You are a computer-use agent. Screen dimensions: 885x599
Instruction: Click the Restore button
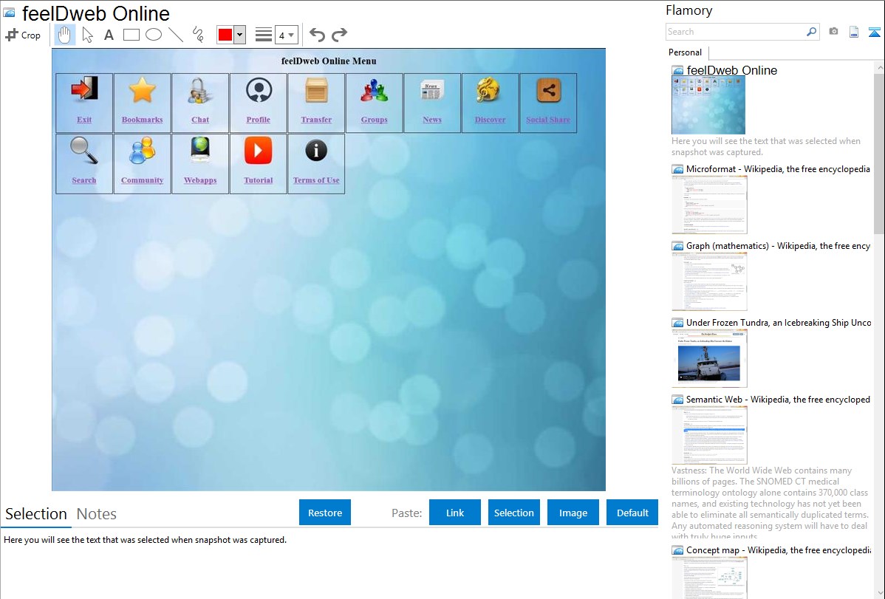tap(325, 513)
